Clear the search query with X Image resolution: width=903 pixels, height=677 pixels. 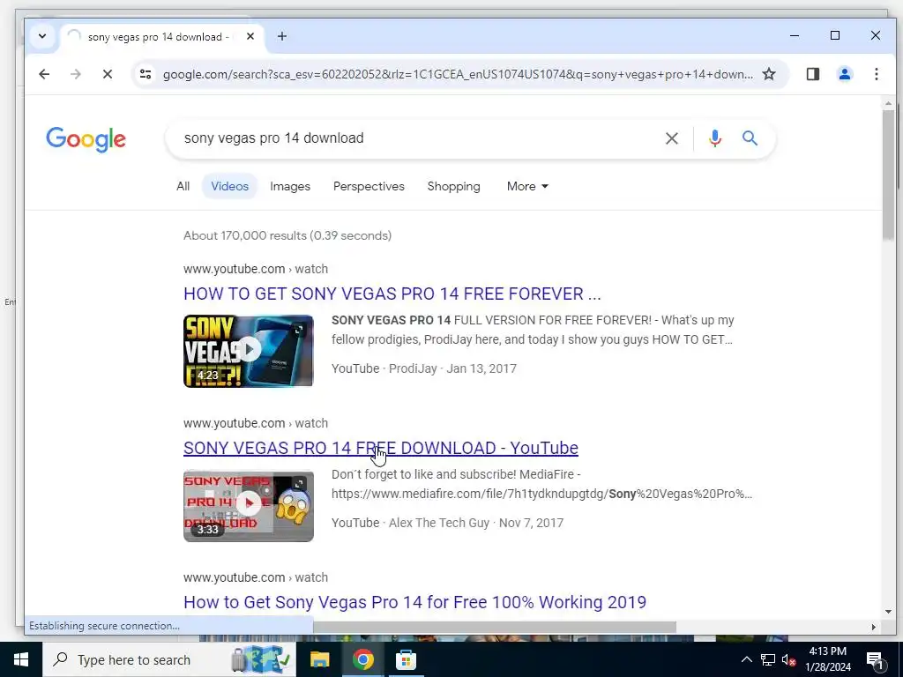pyautogui.click(x=671, y=138)
